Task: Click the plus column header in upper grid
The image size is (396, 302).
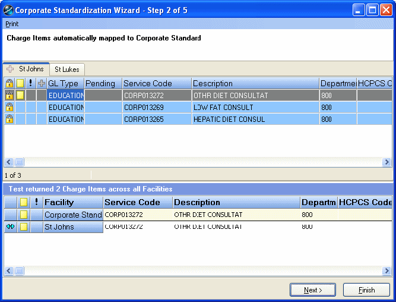Action: [x=41, y=83]
